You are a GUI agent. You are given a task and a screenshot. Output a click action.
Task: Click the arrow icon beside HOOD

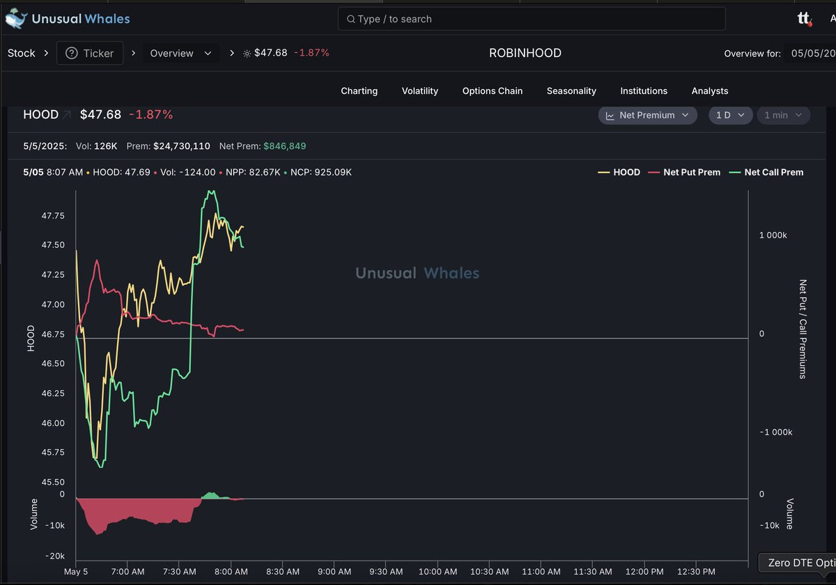tap(67, 115)
